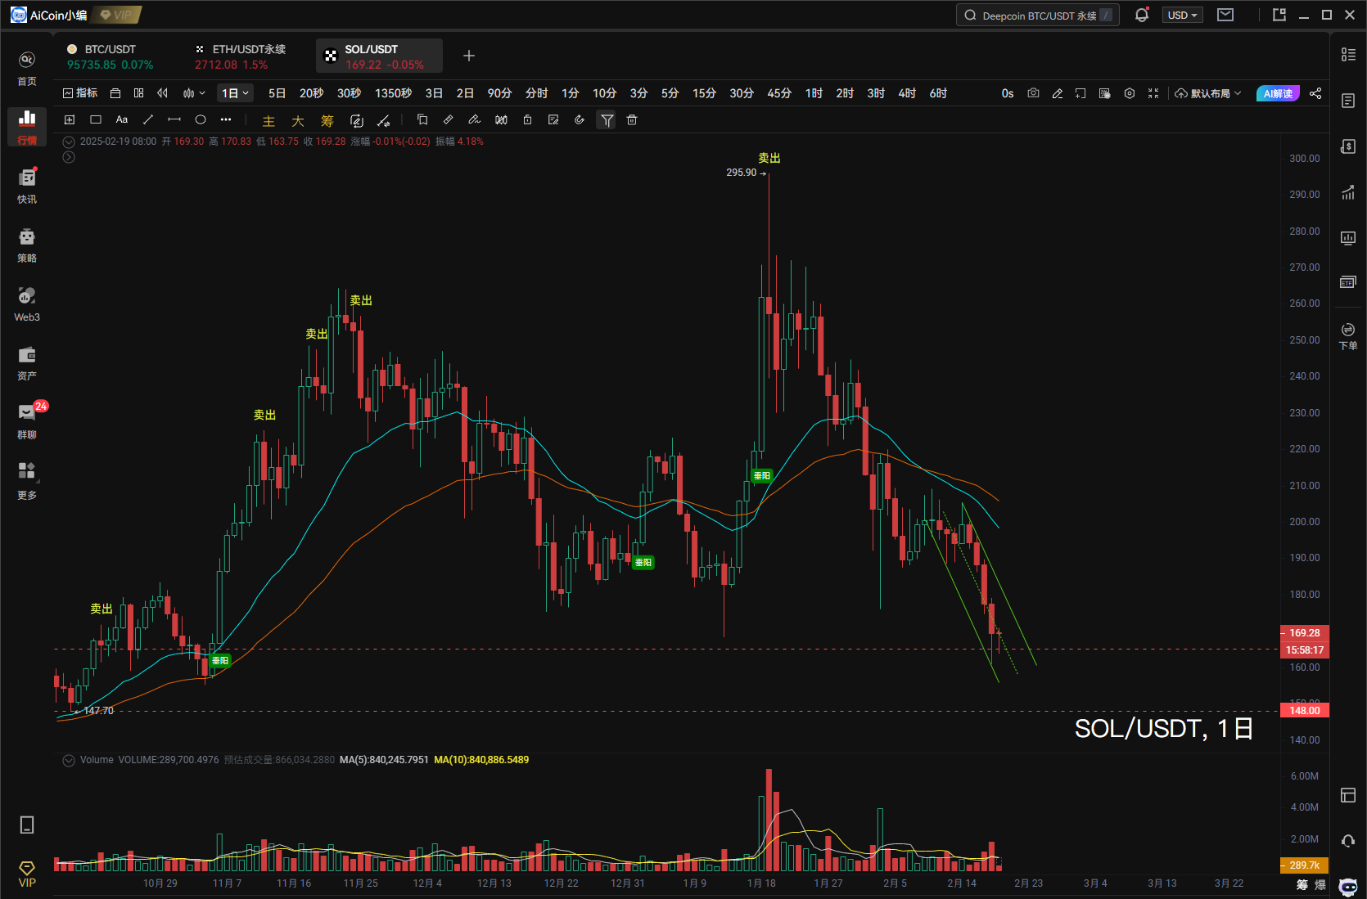Click the share icon in toolbar
The image size is (1367, 899).
coord(1315,93)
